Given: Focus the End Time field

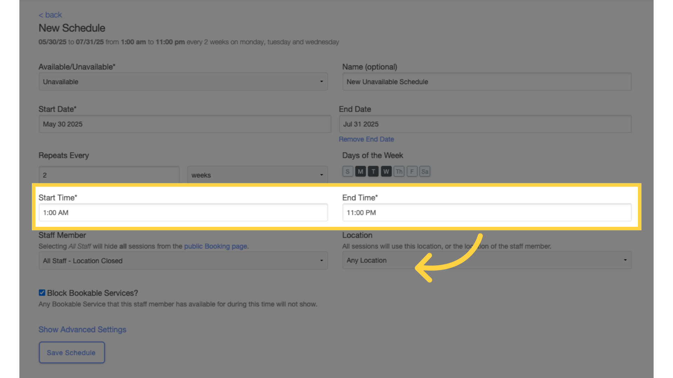Looking at the screenshot, I should (x=487, y=212).
